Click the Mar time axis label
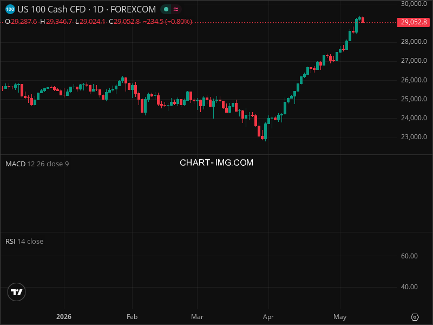Screen dimensions: 433x325 tap(197, 317)
